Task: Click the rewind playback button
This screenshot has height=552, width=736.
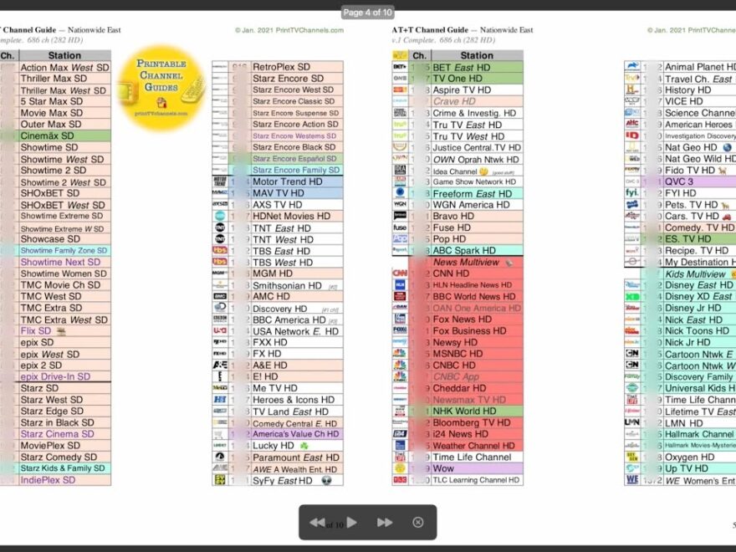Action: [317, 523]
